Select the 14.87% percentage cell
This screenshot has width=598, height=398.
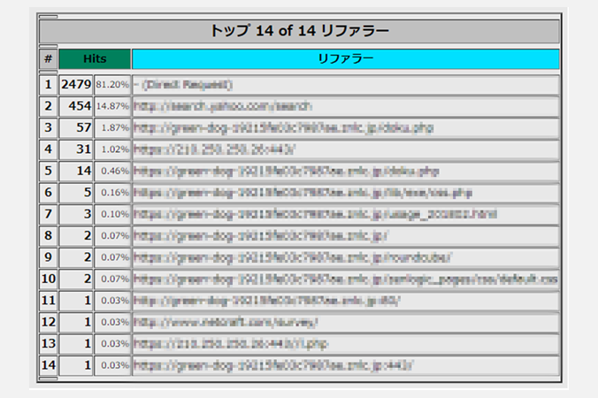112,106
